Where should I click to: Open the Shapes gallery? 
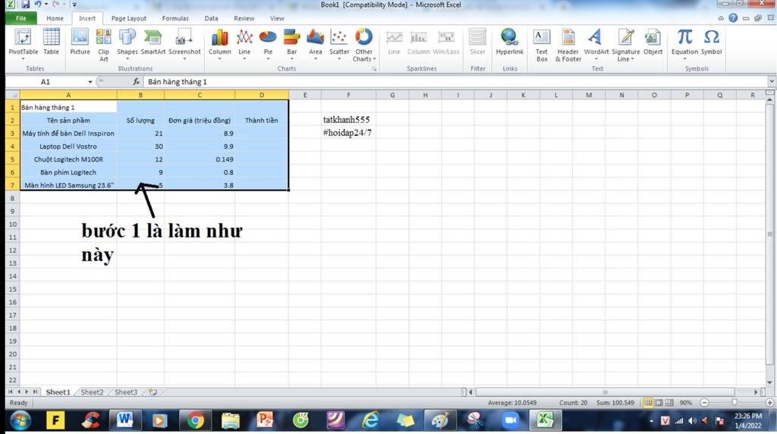tap(127, 44)
